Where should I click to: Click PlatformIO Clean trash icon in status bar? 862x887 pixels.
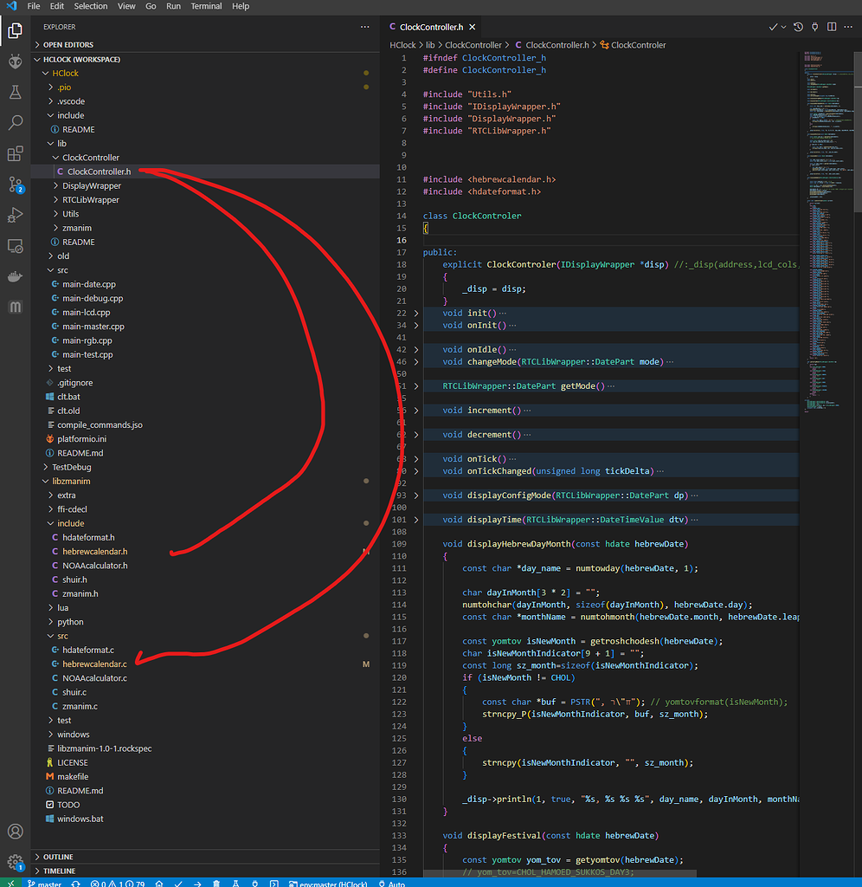215,884
